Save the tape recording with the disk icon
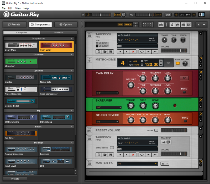The width and height of the screenshot is (210, 184). [111, 51]
